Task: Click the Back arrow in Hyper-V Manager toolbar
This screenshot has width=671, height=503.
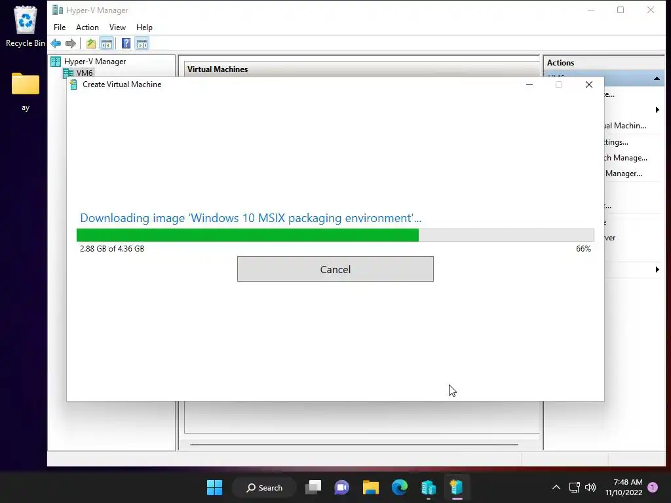Action: point(56,43)
